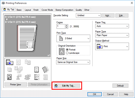Open the Stamp/Composition tab
The height and width of the screenshot is (98, 135).
64,10
